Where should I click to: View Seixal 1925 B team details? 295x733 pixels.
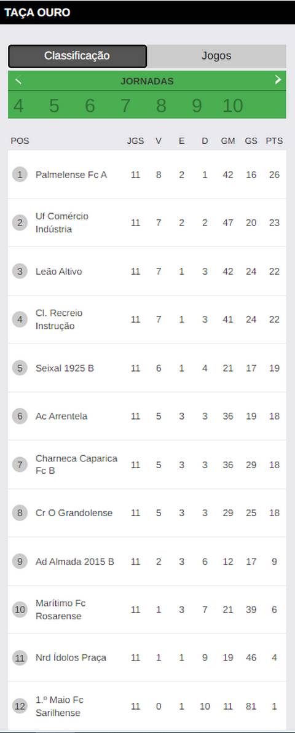pyautogui.click(x=147, y=368)
